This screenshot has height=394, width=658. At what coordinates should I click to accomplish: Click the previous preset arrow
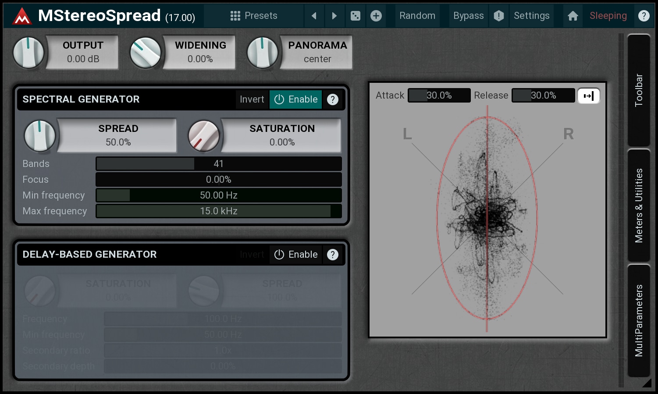314,16
